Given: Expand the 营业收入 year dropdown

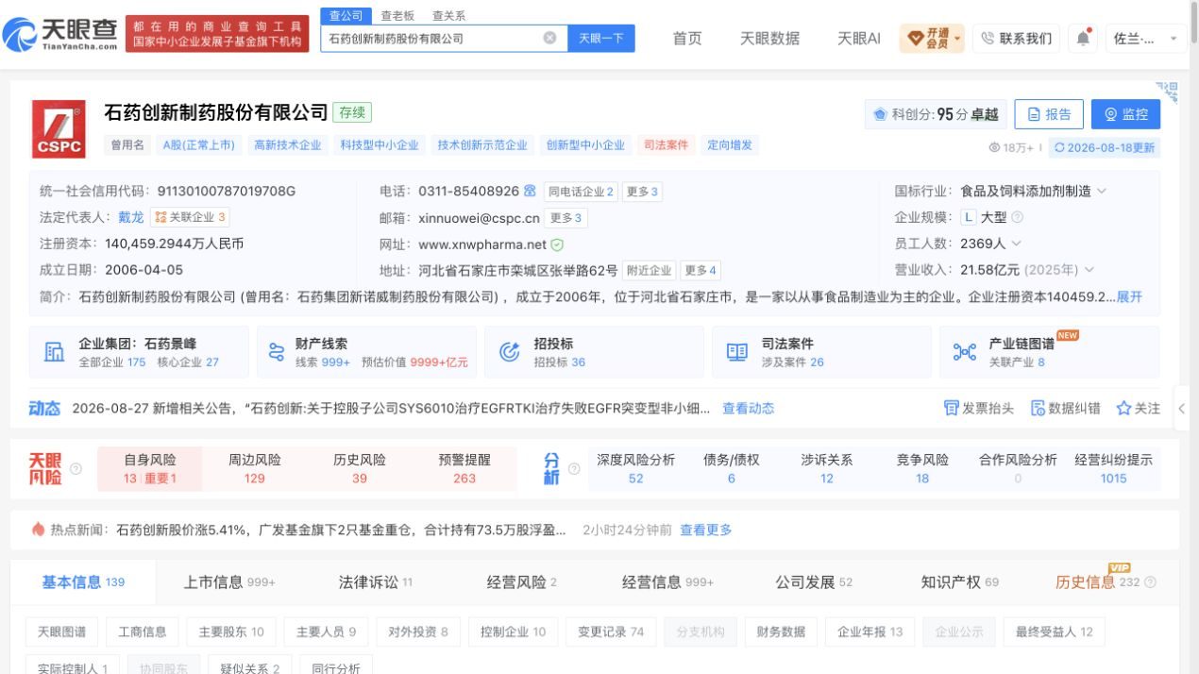Looking at the screenshot, I should 1089,270.
